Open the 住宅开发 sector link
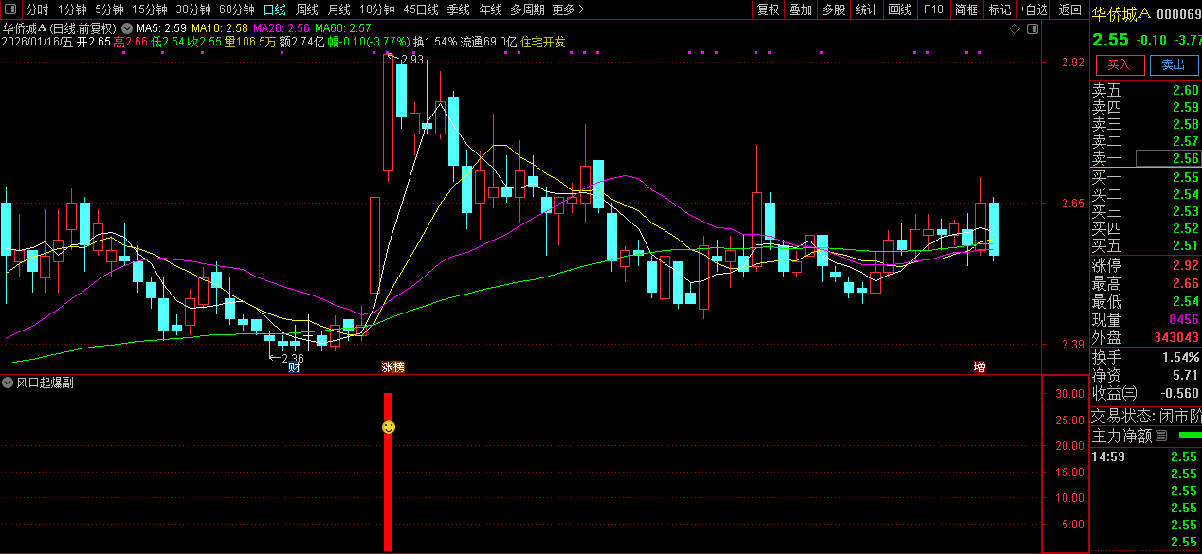This screenshot has width=1202, height=554. coord(543,43)
